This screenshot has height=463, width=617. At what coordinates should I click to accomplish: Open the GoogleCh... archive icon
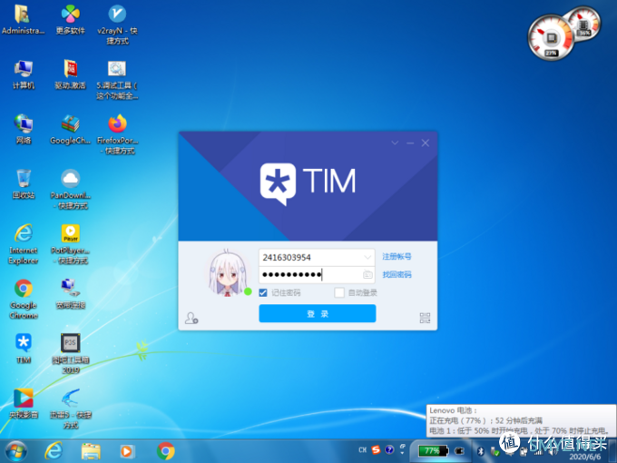click(71, 130)
